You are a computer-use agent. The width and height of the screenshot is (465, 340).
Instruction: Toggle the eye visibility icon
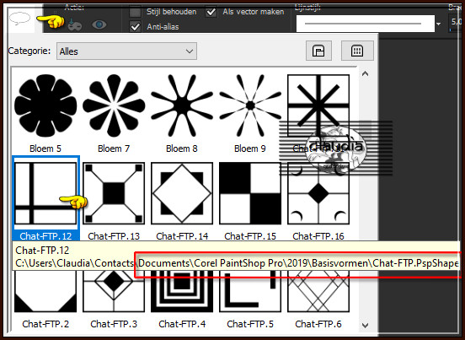99,24
